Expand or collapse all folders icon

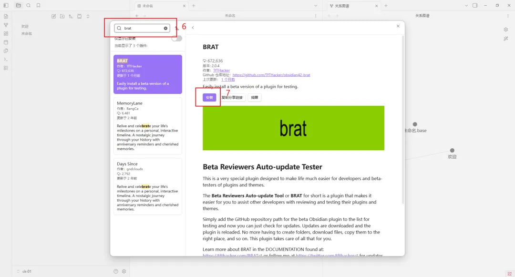(88, 16)
